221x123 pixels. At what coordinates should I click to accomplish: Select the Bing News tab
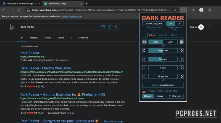tap(61, 38)
